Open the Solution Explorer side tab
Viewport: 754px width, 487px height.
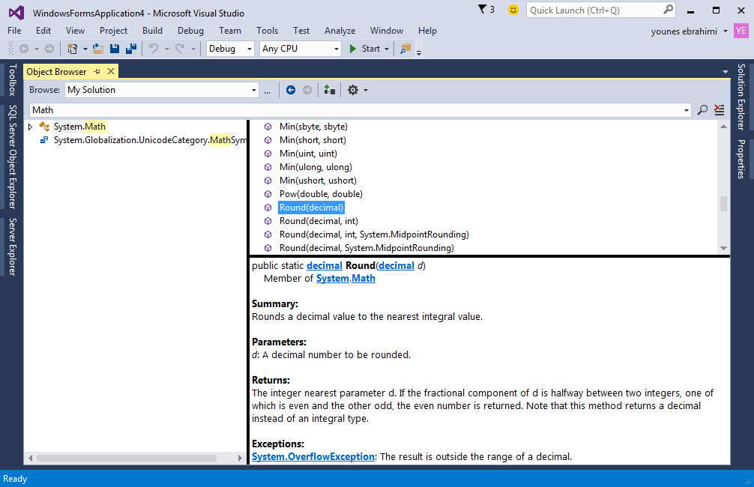click(741, 97)
